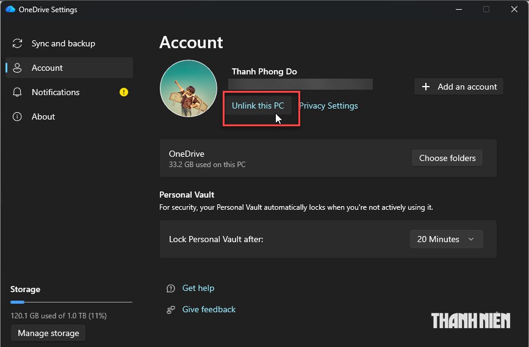Click the Thanh Phong Do profile picture
The width and height of the screenshot is (529, 347).
click(x=189, y=88)
